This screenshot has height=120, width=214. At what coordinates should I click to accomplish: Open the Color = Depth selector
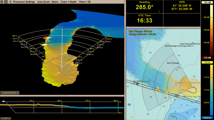[68, 2]
